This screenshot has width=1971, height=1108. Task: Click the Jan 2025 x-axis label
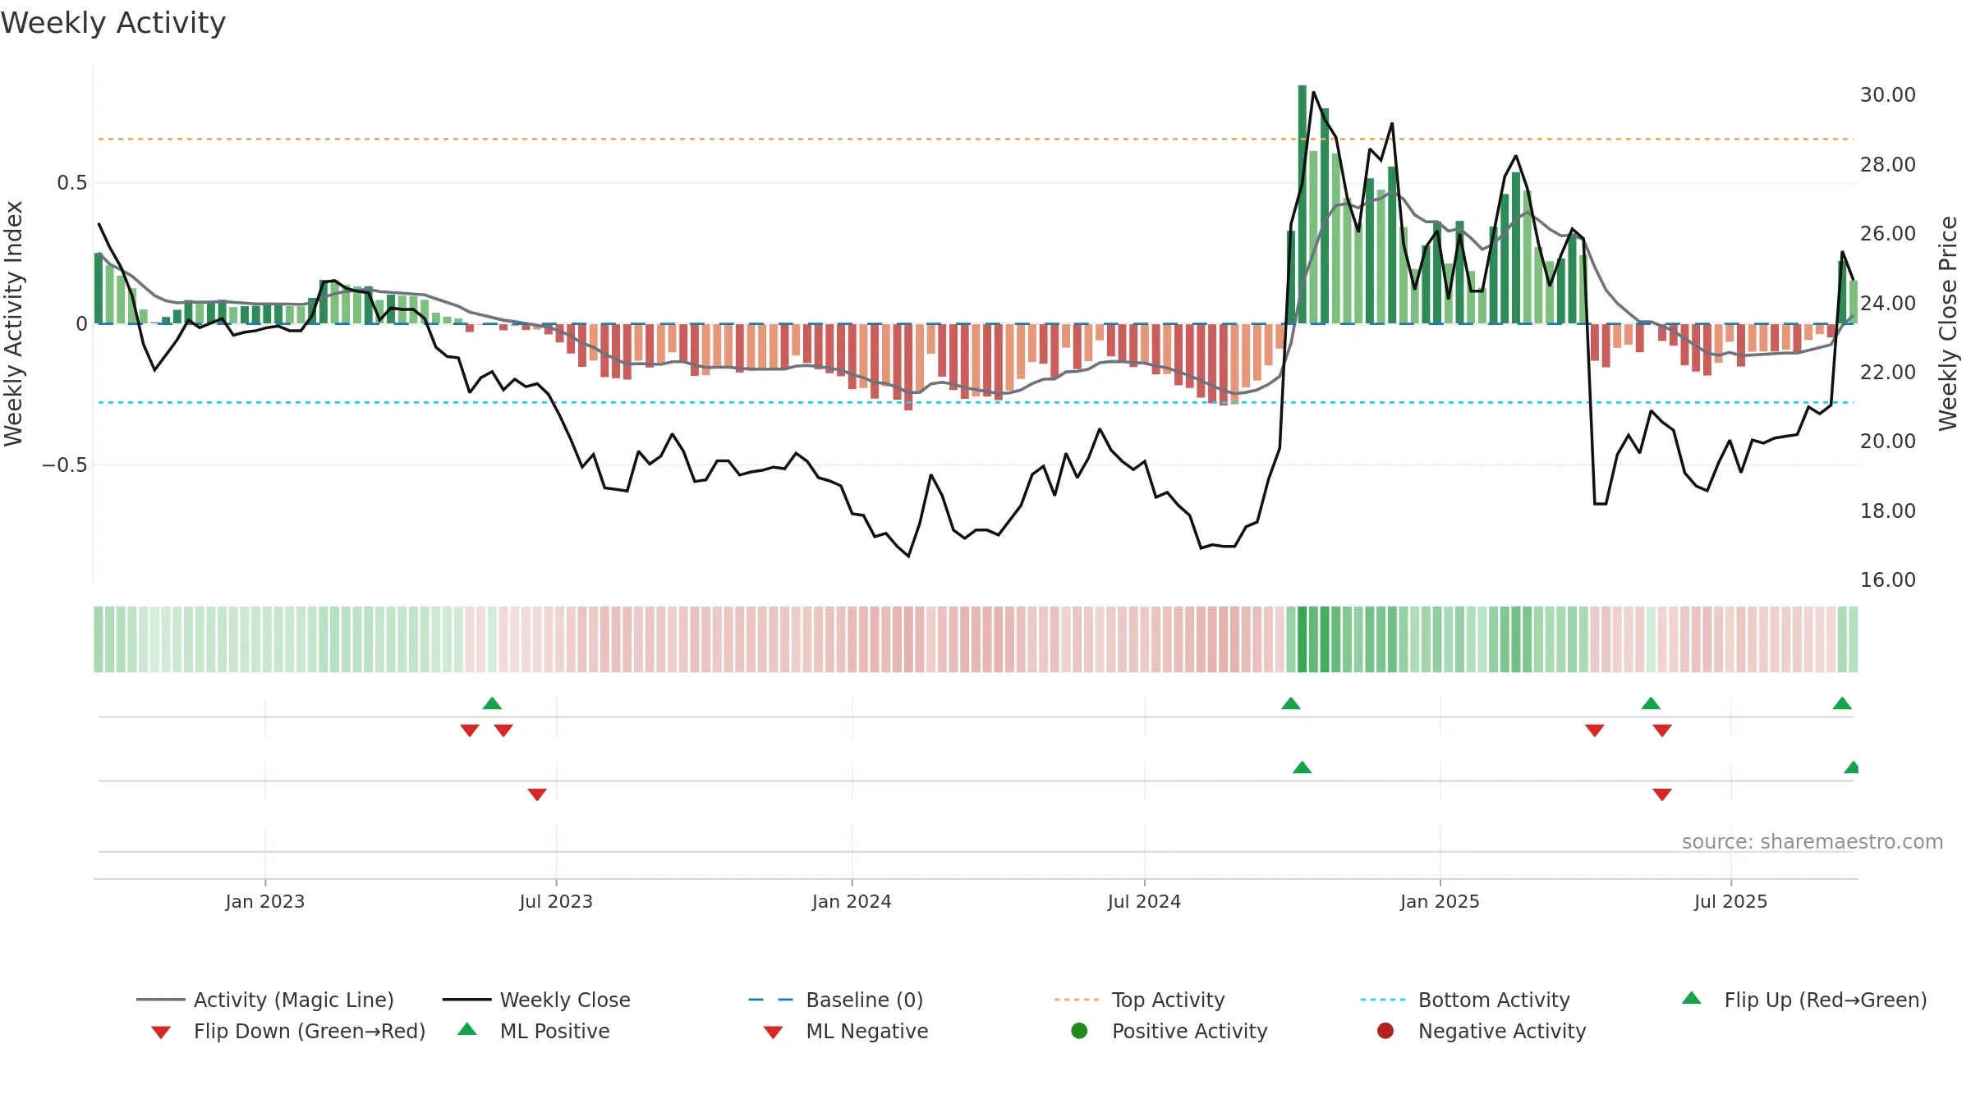(x=1440, y=901)
